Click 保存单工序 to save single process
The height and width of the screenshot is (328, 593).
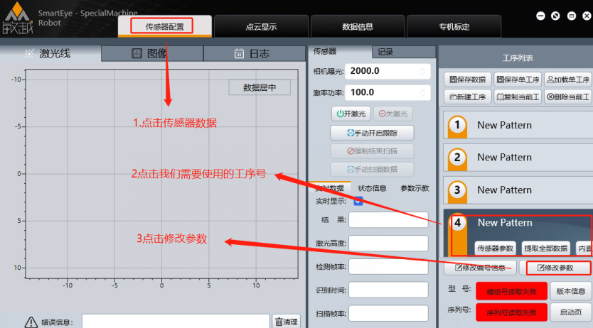[518, 79]
